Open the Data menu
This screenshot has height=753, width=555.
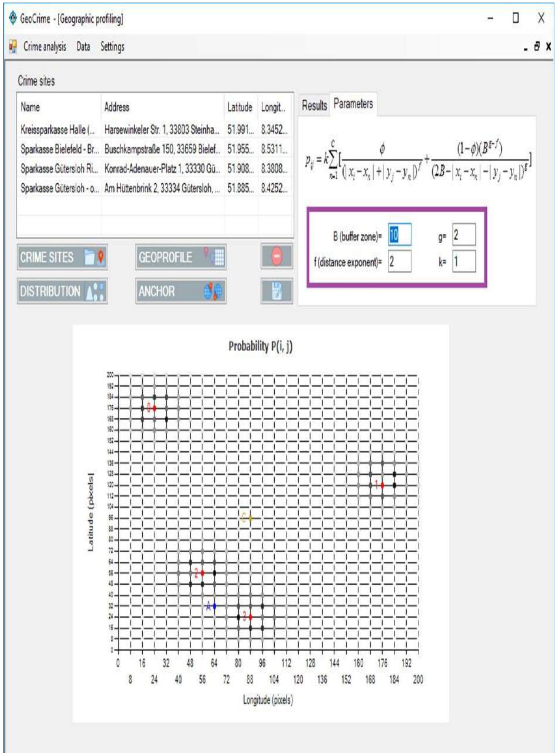pyautogui.click(x=83, y=46)
